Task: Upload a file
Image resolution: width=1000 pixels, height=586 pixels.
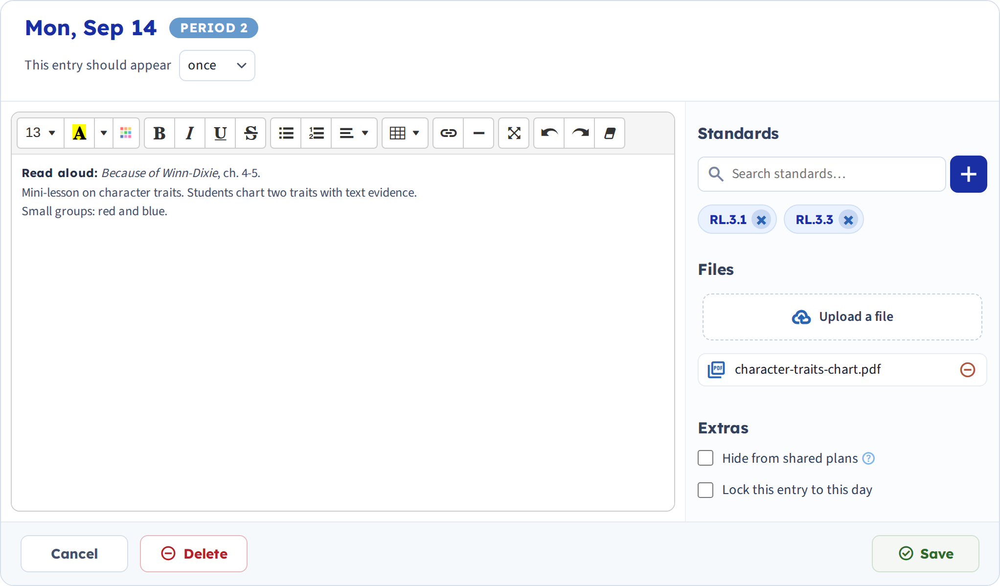Action: coord(842,317)
